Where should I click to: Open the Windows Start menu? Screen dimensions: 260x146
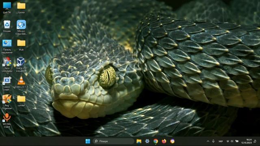point(88,141)
